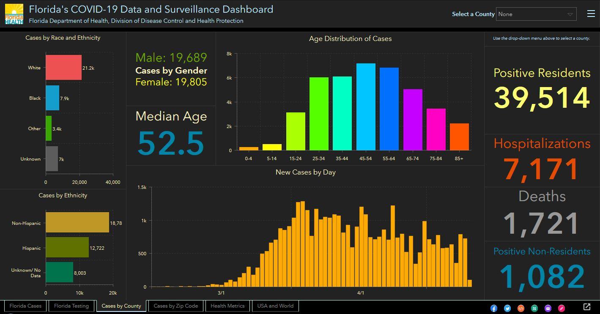The image size is (600, 314).
Task: Open the USA and World tab
Action: coord(275,306)
